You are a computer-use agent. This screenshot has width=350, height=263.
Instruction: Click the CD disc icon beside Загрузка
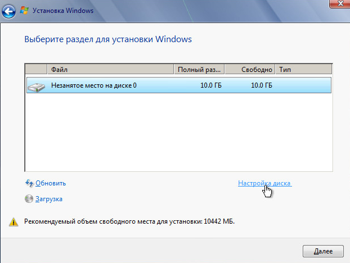click(29, 199)
